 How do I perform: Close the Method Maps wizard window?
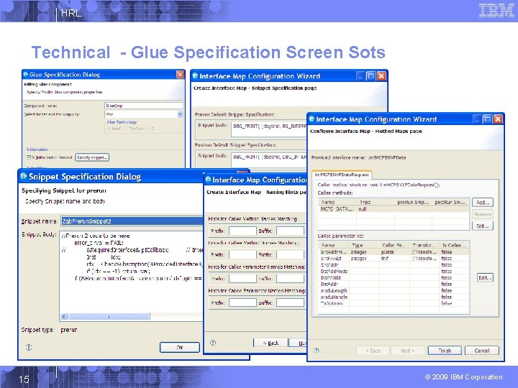498,119
